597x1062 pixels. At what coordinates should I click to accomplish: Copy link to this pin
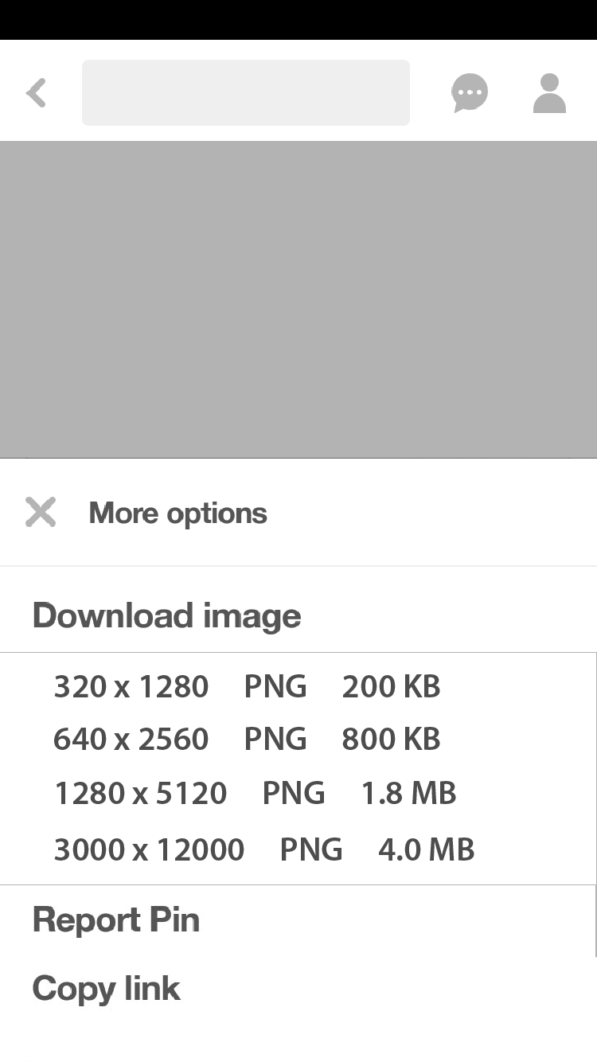pyautogui.click(x=107, y=989)
